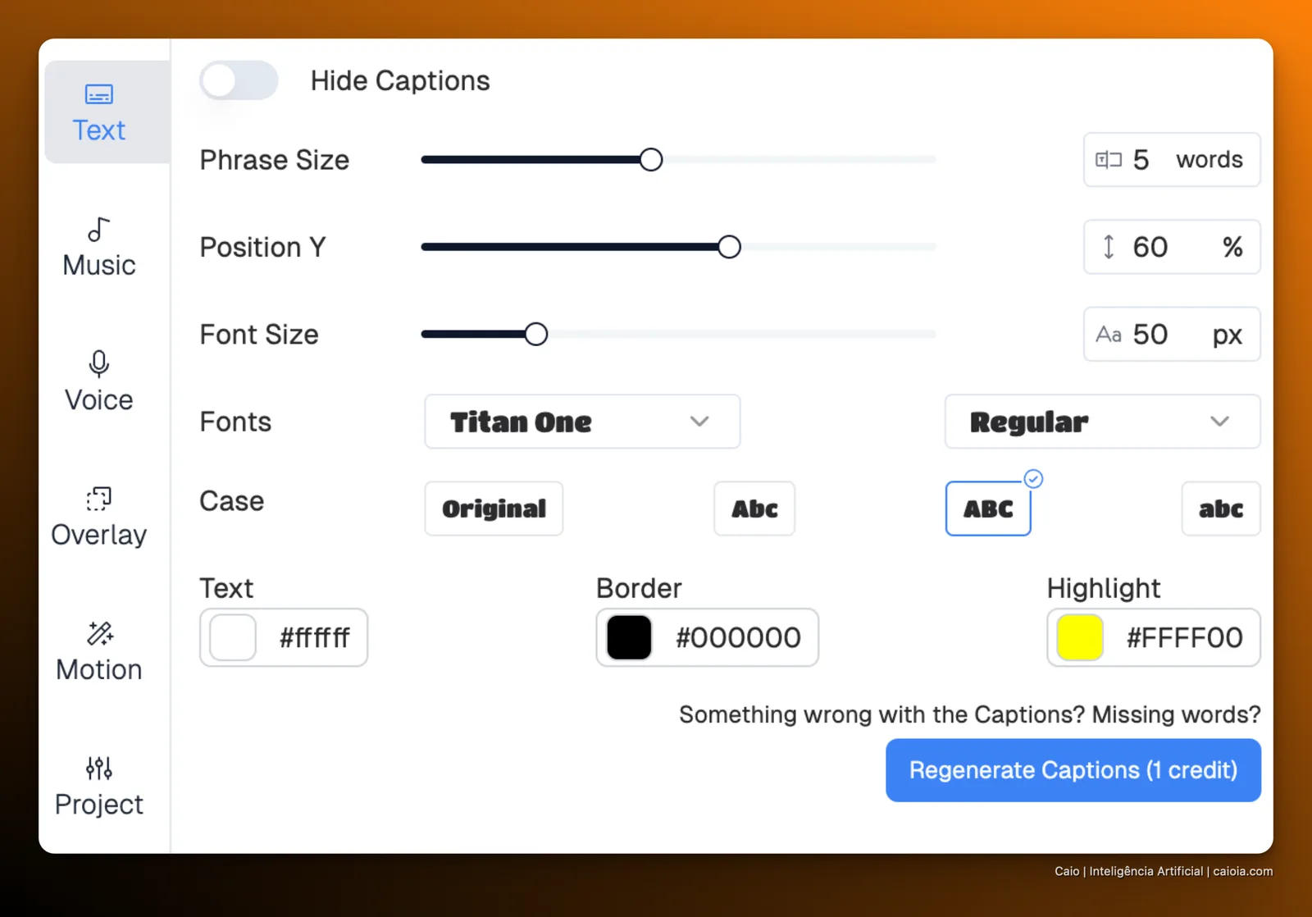Open the Music tab note icon
This screenshot has width=1312, height=917.
coord(98,230)
